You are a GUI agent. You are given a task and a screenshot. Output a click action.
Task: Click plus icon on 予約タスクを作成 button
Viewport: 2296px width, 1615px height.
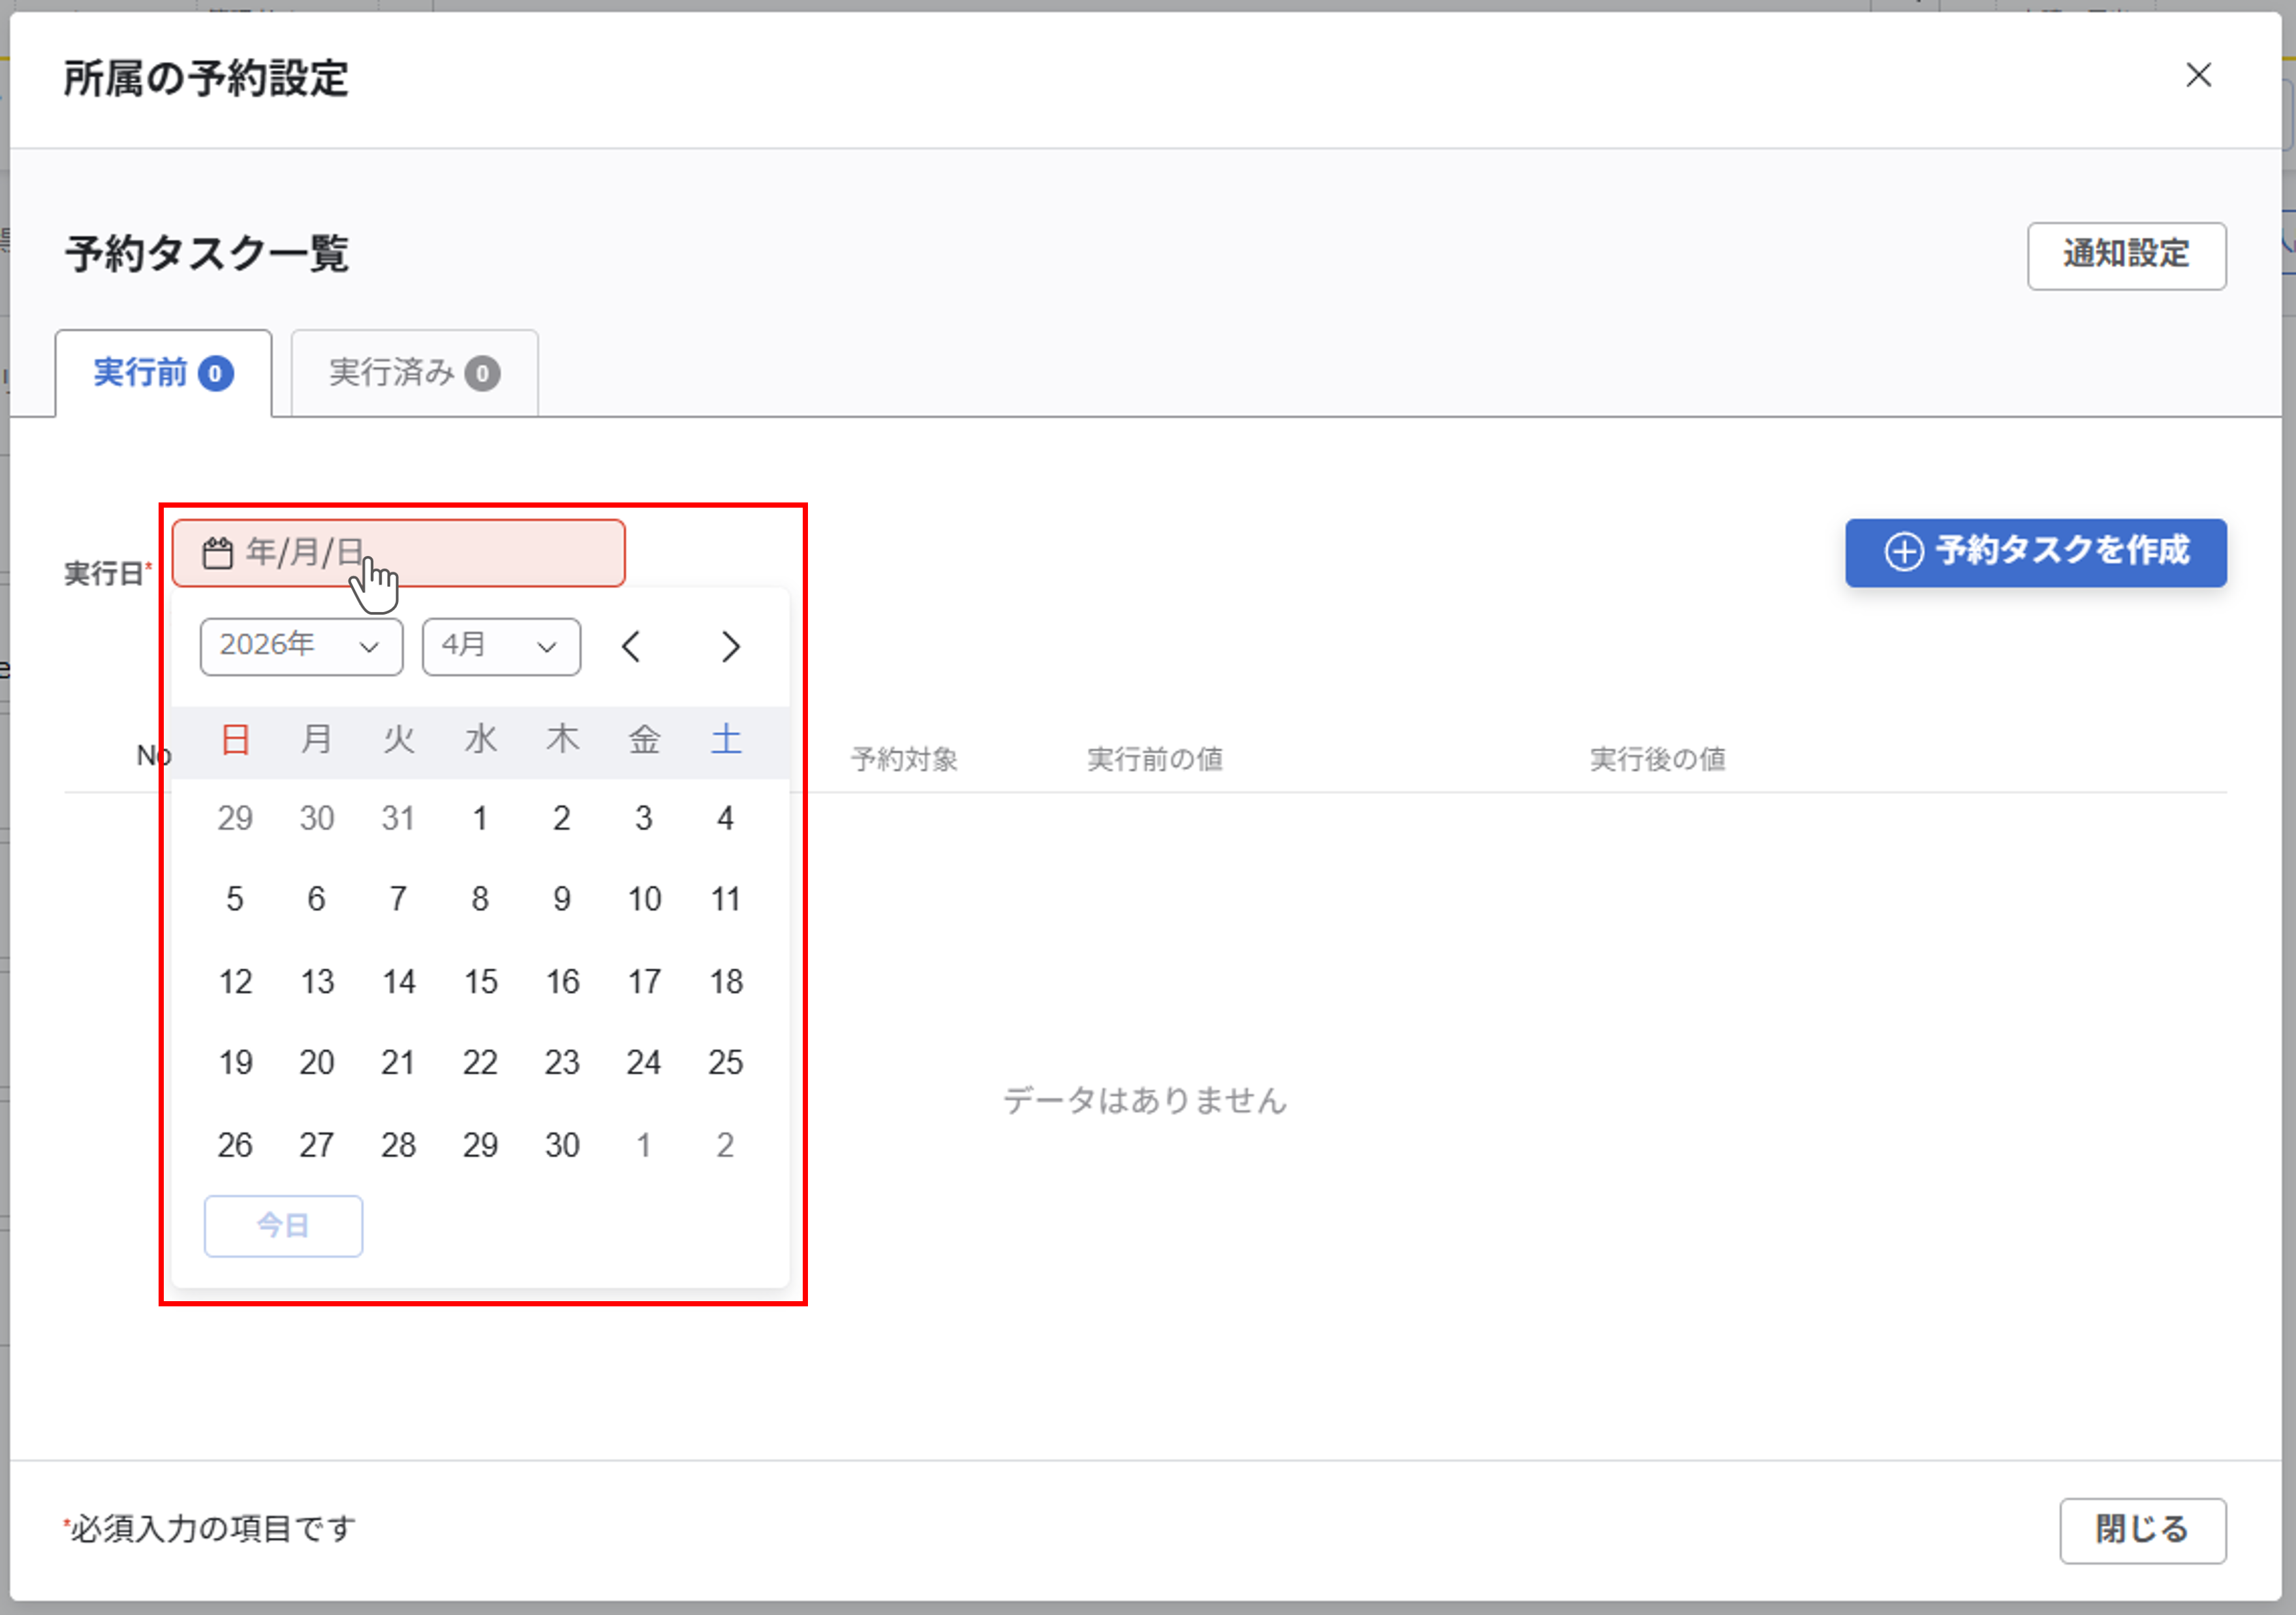(x=1903, y=552)
